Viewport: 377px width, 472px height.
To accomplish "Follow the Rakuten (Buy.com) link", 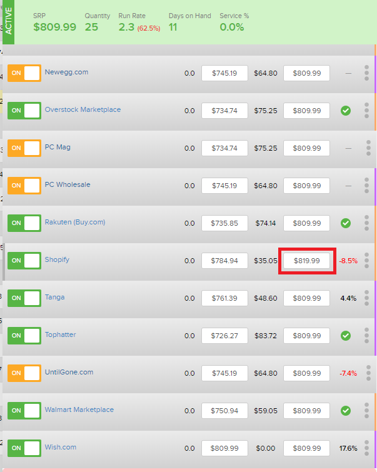I will click(x=75, y=222).
